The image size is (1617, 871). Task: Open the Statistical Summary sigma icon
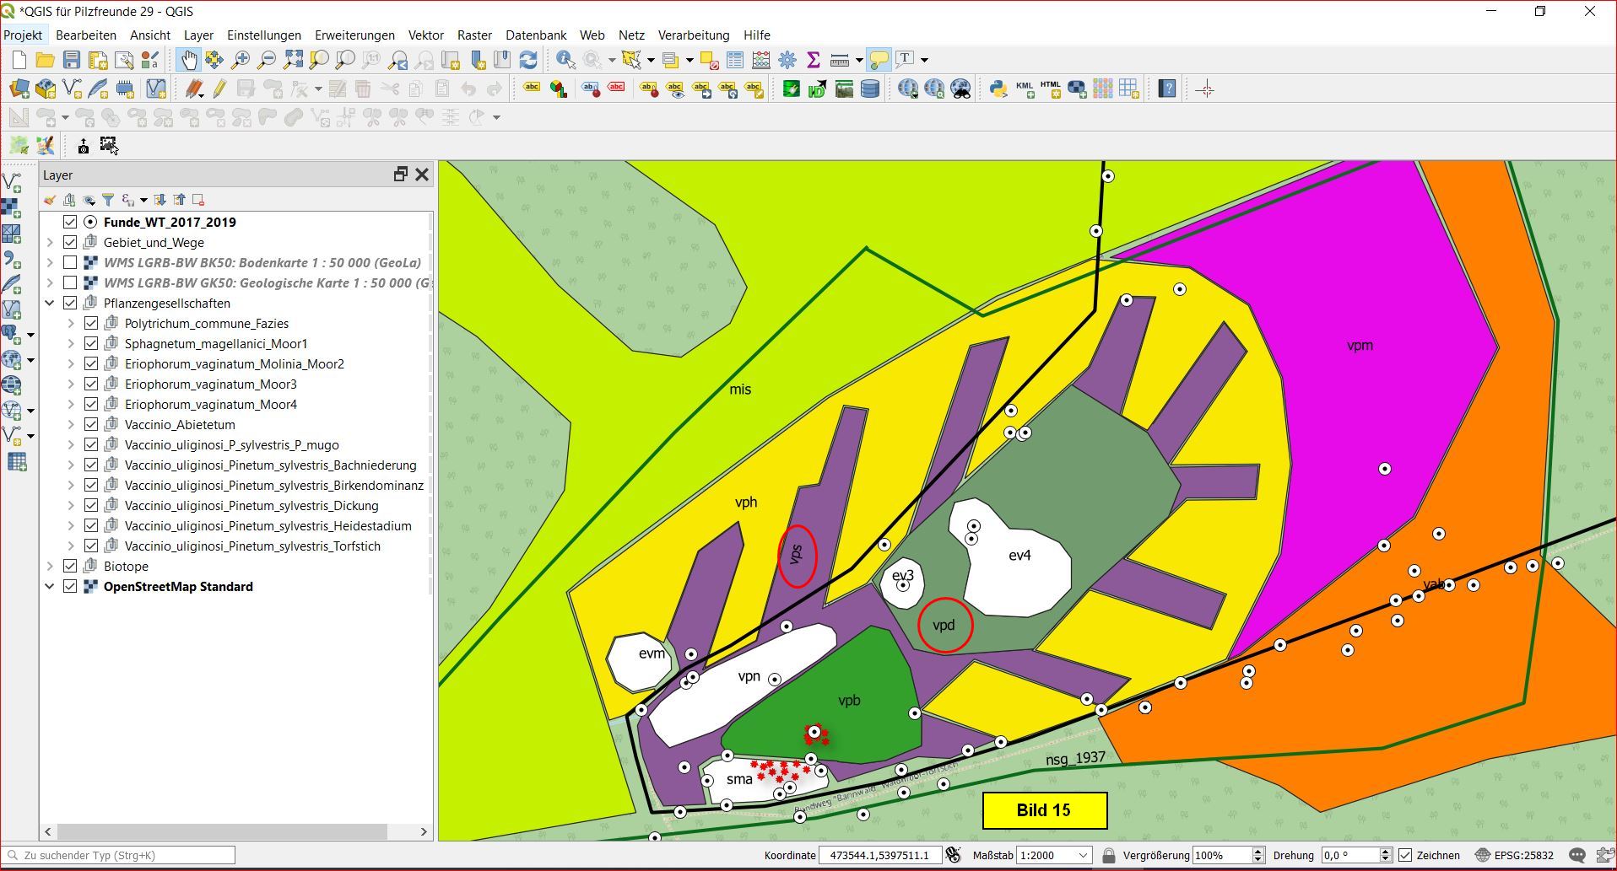pos(814,60)
